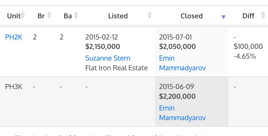The height and width of the screenshot is (136, 268).
Task: Select the PH3K unit cell
Action: 14,87
